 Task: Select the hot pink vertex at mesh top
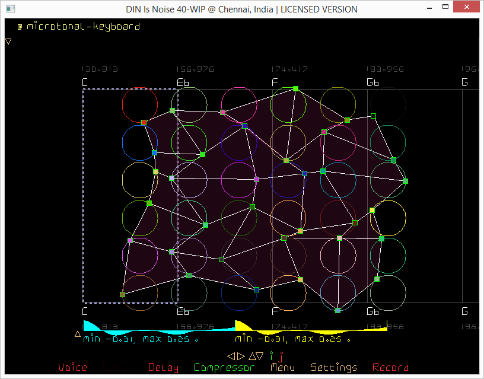coord(222,112)
